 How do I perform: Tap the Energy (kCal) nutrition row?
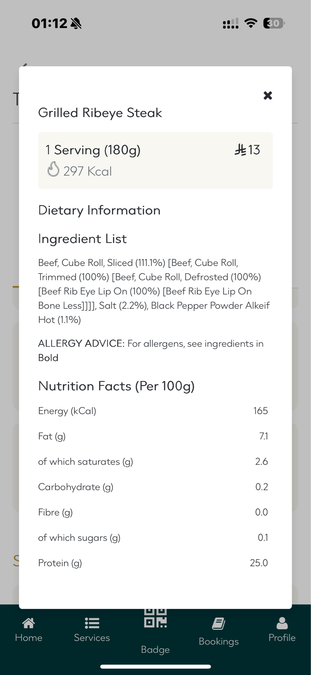click(153, 411)
